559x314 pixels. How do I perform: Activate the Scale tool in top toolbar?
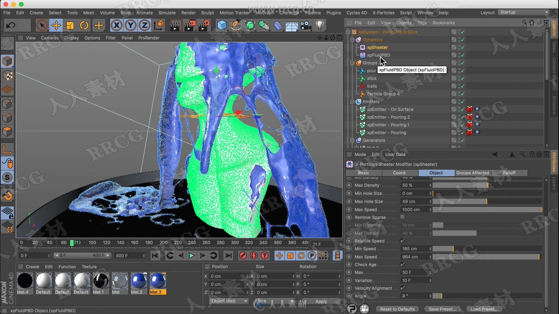(x=70, y=25)
